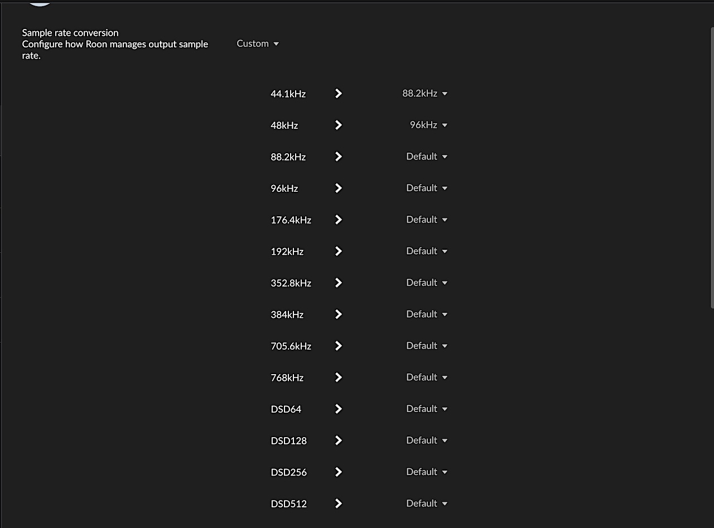
Task: Open Default dropdown for 176.4kHz row
Action: pyautogui.click(x=426, y=220)
